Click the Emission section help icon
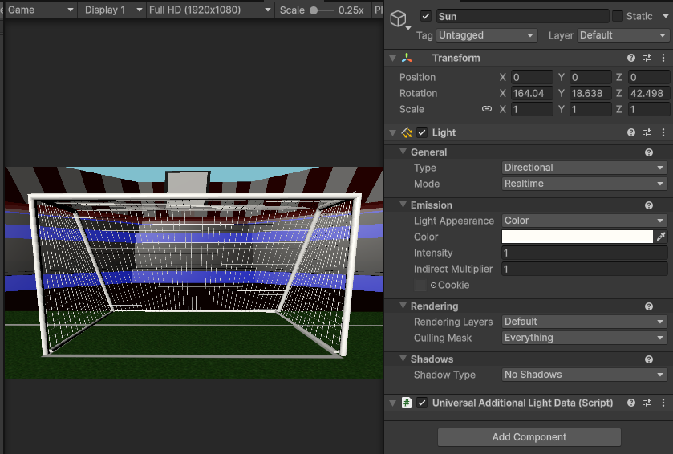The image size is (673, 454). pyautogui.click(x=649, y=205)
